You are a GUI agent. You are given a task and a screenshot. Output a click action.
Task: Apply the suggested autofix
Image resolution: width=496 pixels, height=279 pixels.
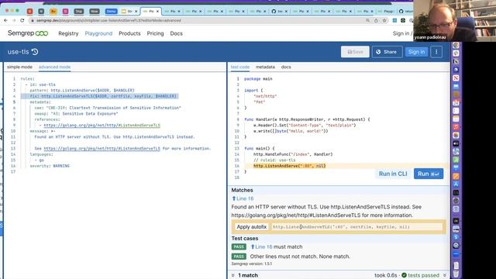click(251, 227)
